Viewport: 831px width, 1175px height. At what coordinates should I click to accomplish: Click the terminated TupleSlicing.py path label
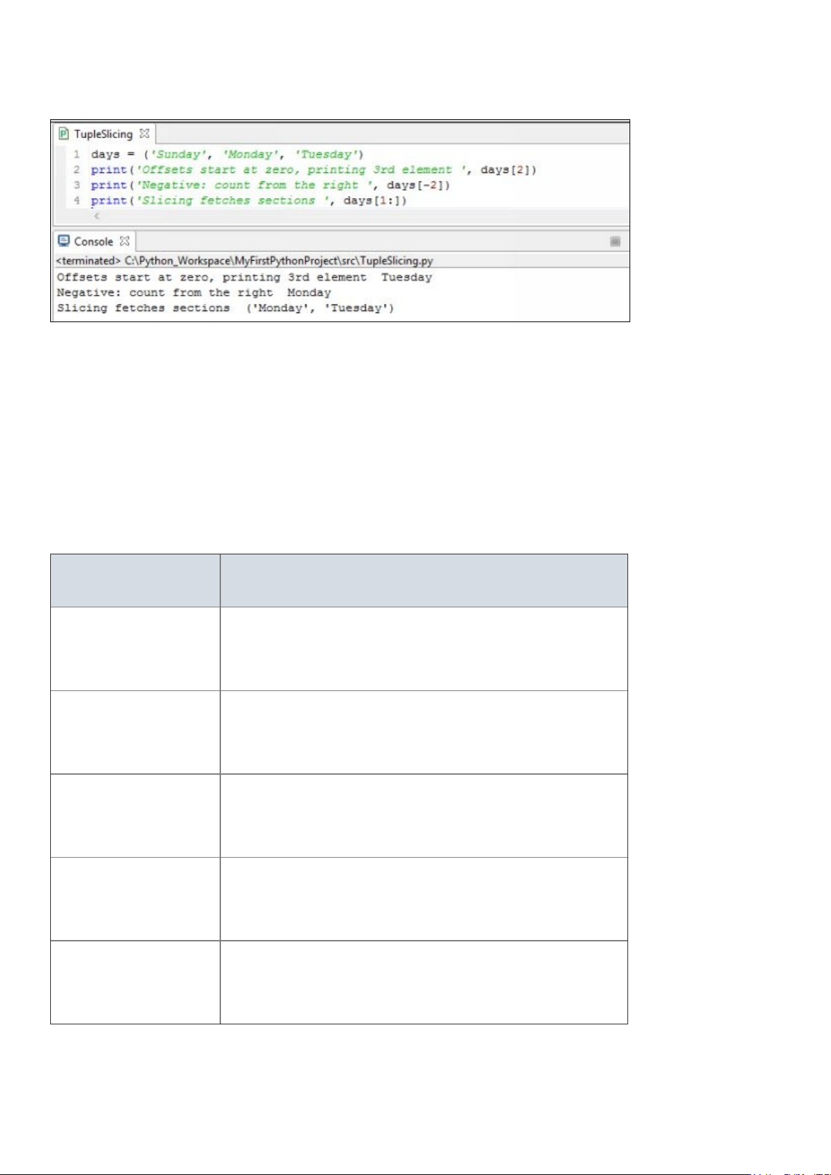point(244,261)
